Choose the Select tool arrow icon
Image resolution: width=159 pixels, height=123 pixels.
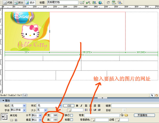[152, 95]
